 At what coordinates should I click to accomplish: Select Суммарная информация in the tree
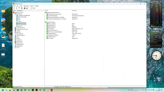24,15
